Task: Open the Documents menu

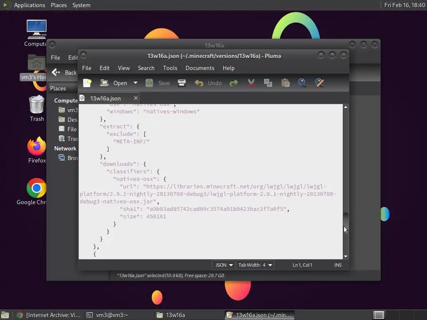Action: point(200,68)
